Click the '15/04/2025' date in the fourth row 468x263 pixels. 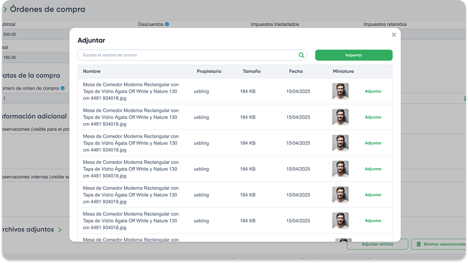pos(298,169)
